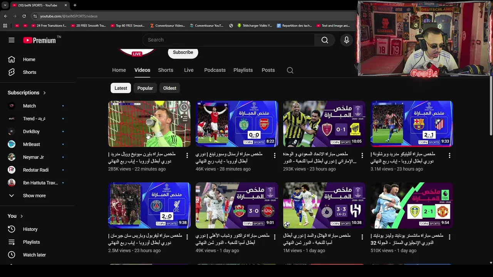The height and width of the screenshot is (277, 493).
Task: Click the Home icon in sidebar
Action: pos(12,59)
